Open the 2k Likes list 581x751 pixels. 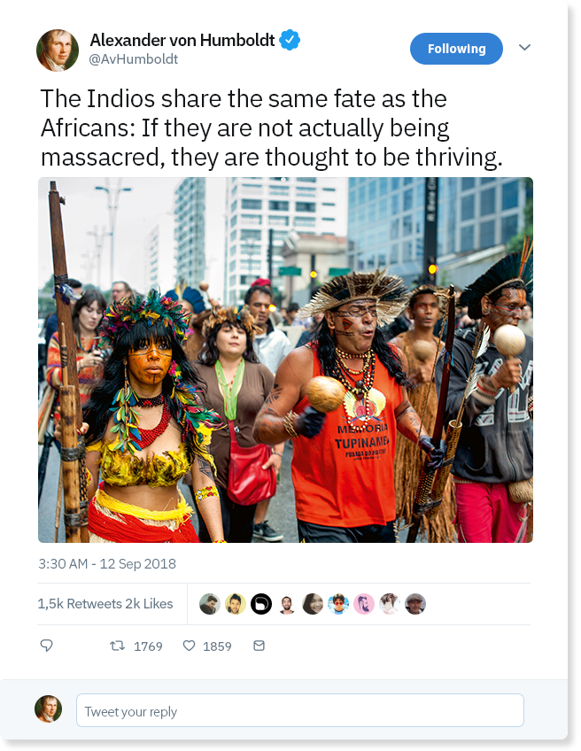coord(149,604)
